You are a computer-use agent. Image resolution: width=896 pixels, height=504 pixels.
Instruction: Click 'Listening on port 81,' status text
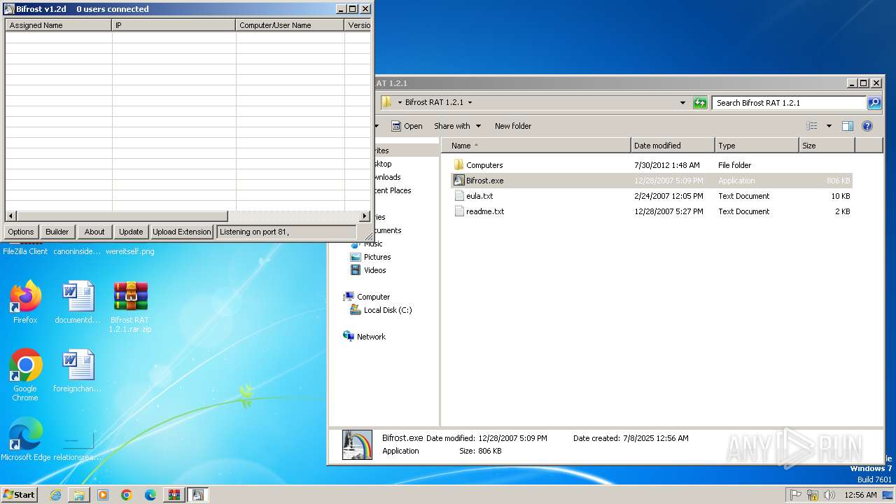point(255,232)
